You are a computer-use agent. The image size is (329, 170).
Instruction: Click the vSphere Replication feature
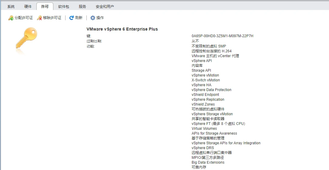tap(208, 99)
